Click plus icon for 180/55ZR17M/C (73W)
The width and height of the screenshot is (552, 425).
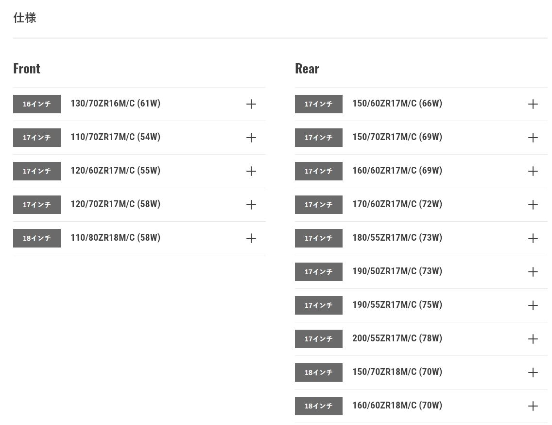(x=533, y=238)
